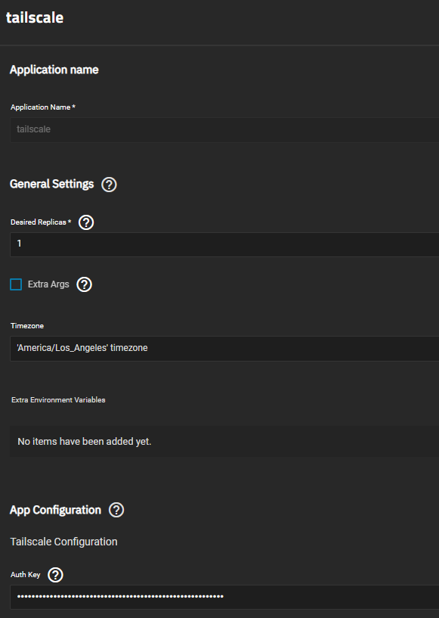
Task: Open the General Settings help tooltip icon
Action: [109, 185]
